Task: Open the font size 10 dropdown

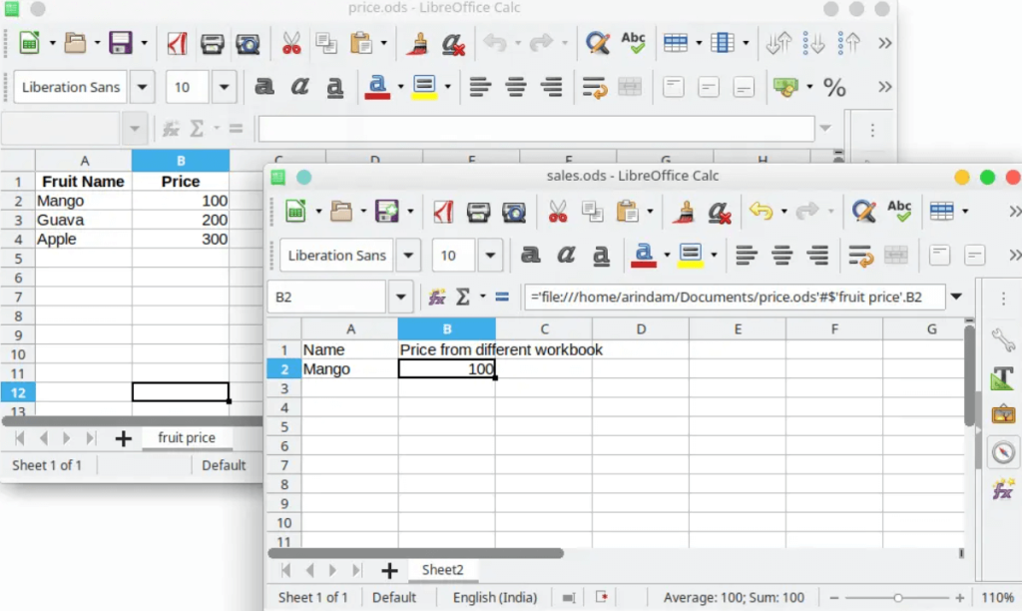Action: pos(489,255)
